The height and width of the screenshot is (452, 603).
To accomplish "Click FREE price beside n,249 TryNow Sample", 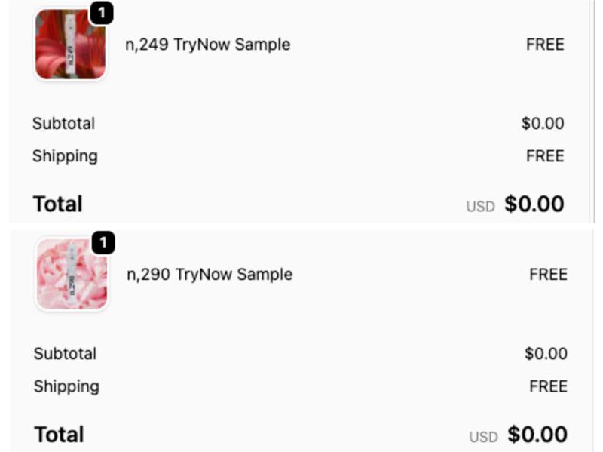I will pyautogui.click(x=545, y=45).
